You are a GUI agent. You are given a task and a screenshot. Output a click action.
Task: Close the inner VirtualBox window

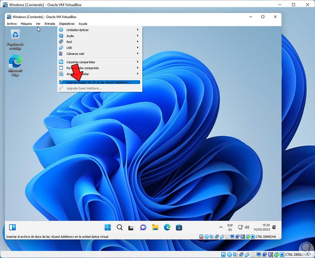click(x=275, y=17)
